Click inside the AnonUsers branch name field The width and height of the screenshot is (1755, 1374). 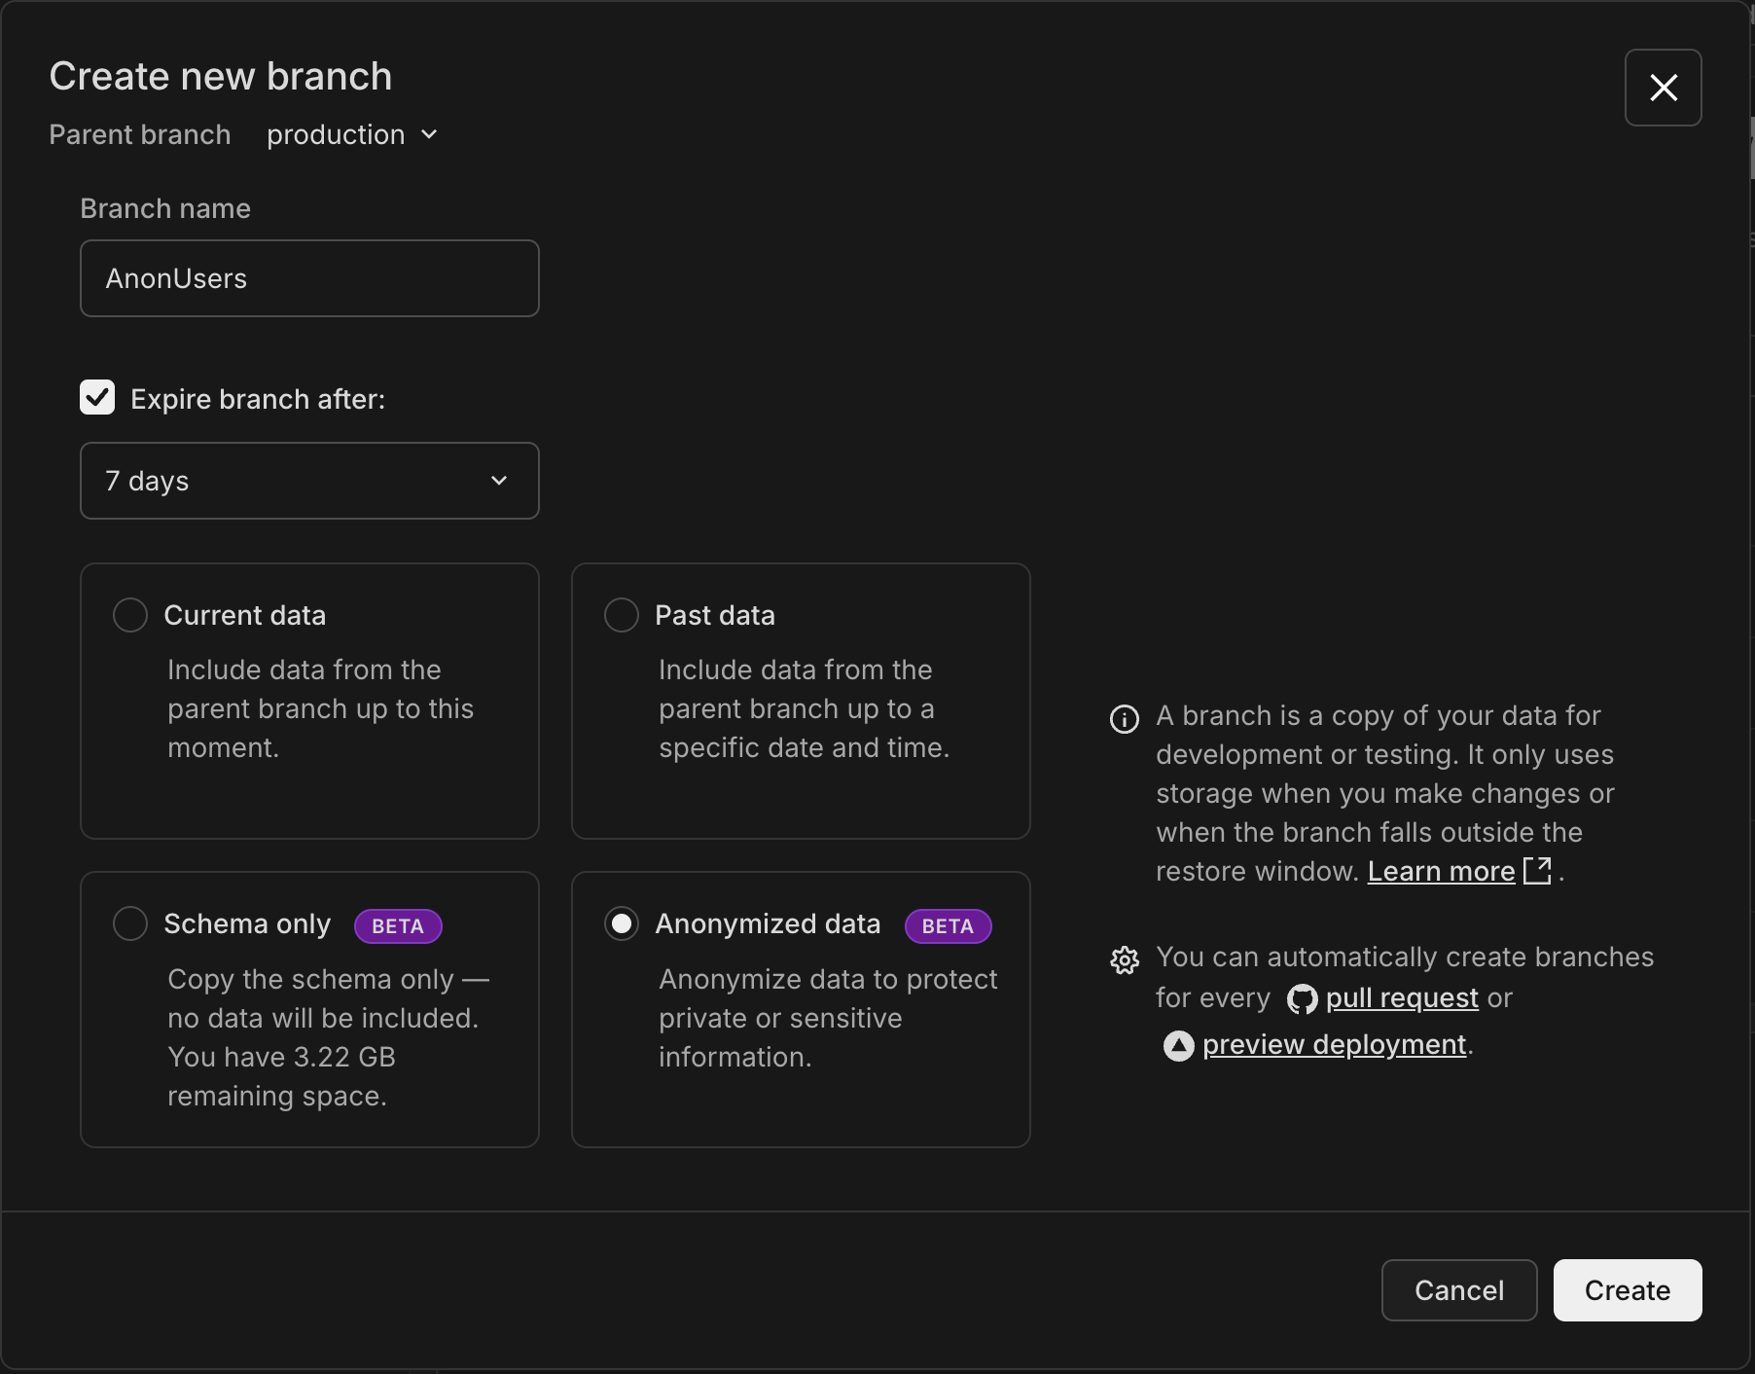click(x=309, y=278)
